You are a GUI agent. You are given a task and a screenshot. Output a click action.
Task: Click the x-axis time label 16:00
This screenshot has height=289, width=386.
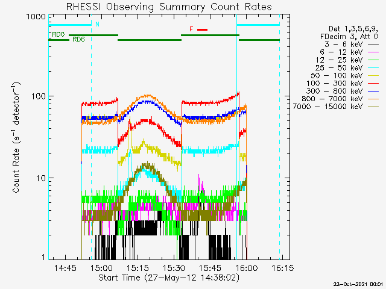[x=247, y=267]
